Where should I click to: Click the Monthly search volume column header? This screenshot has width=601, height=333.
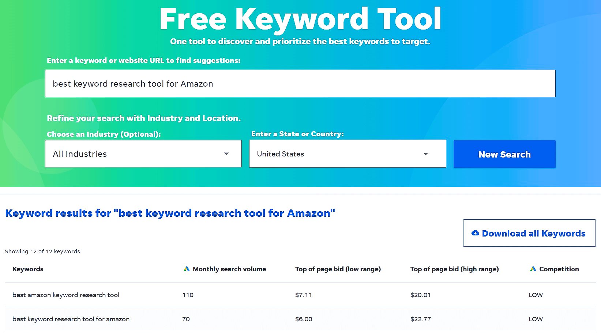229,269
